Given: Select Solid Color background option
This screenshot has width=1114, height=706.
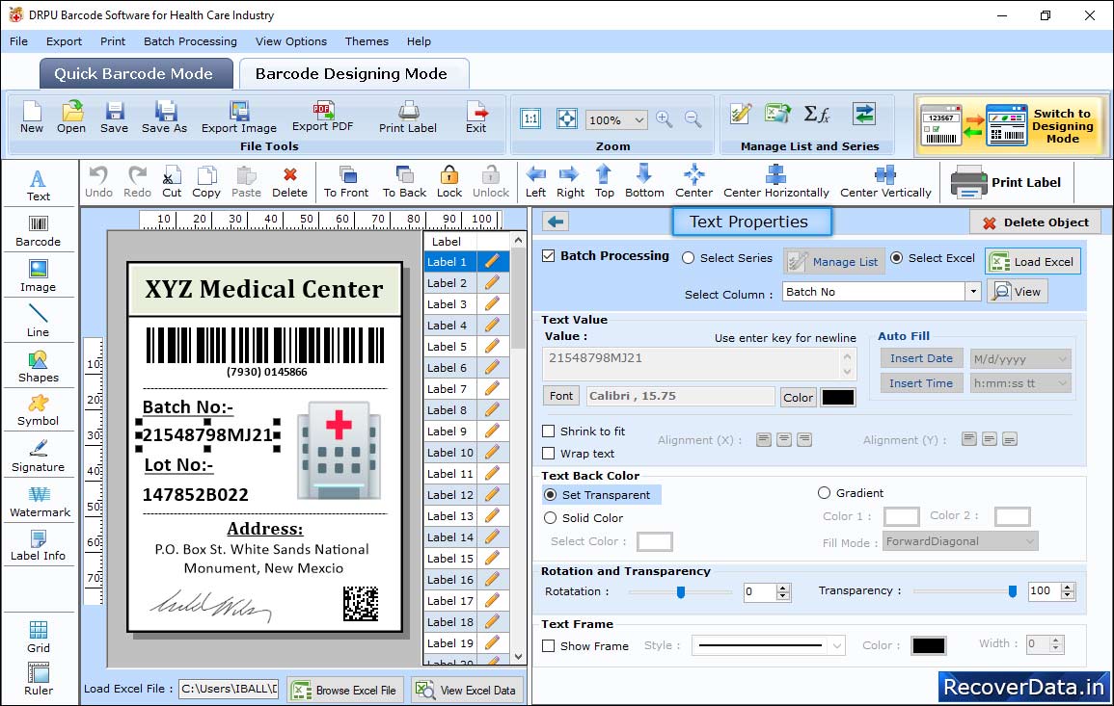Looking at the screenshot, I should click(x=550, y=517).
